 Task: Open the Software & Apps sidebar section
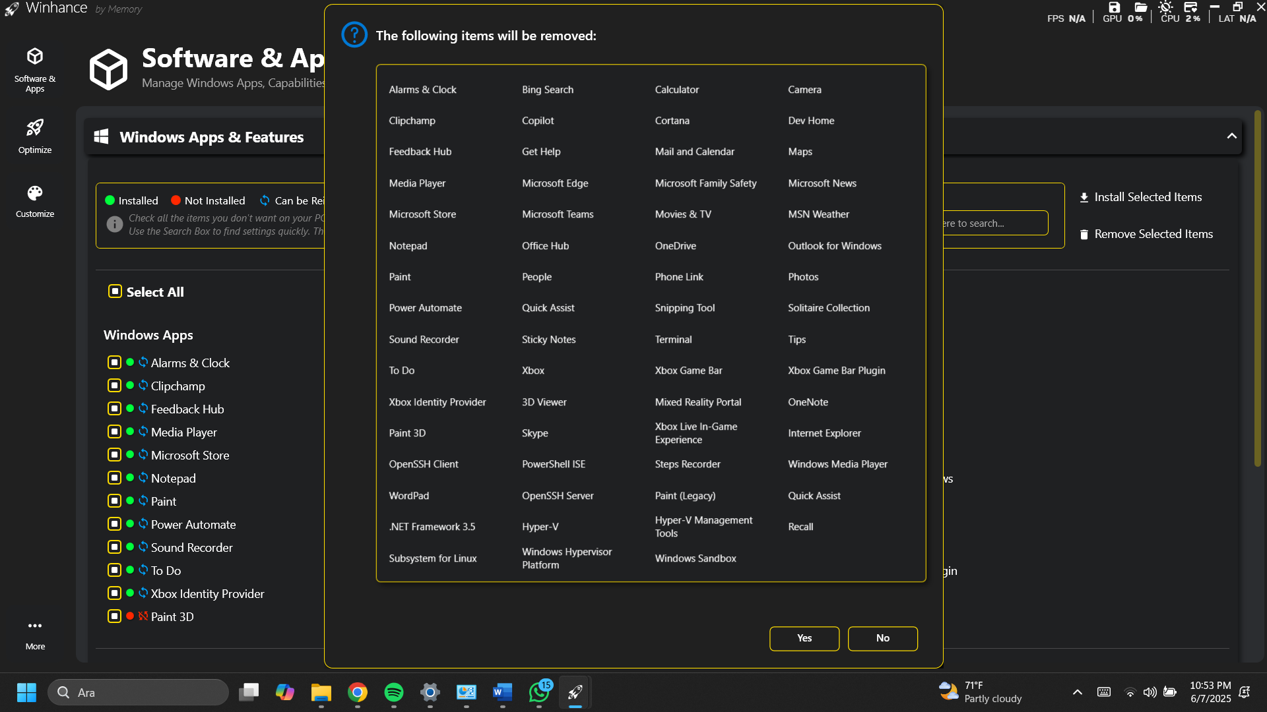click(x=35, y=70)
